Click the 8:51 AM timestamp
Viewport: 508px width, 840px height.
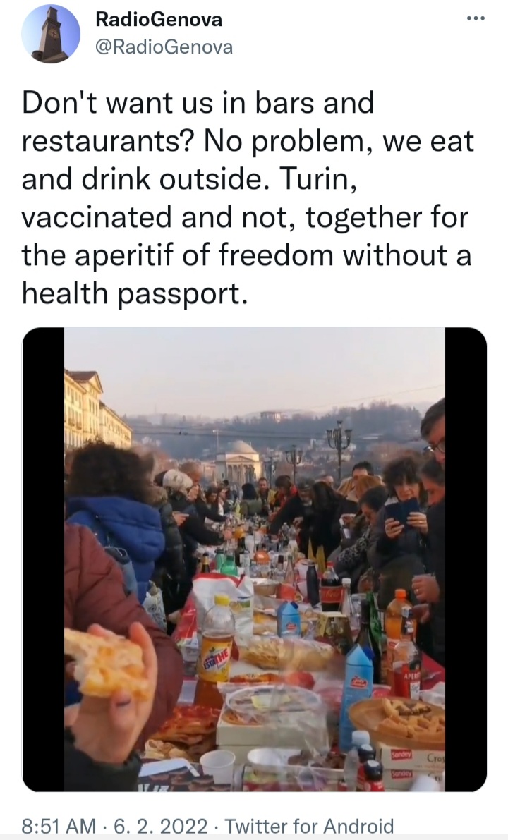point(61,825)
